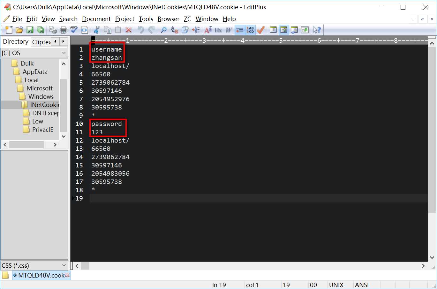Open the Font settings icon
437x289 pixels.
208,30
